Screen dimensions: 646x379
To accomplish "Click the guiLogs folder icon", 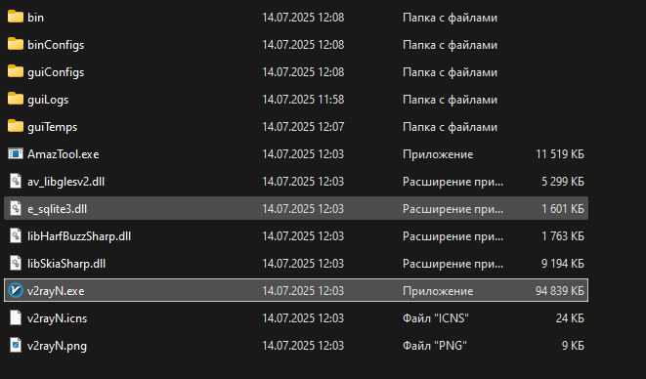I will (16, 99).
